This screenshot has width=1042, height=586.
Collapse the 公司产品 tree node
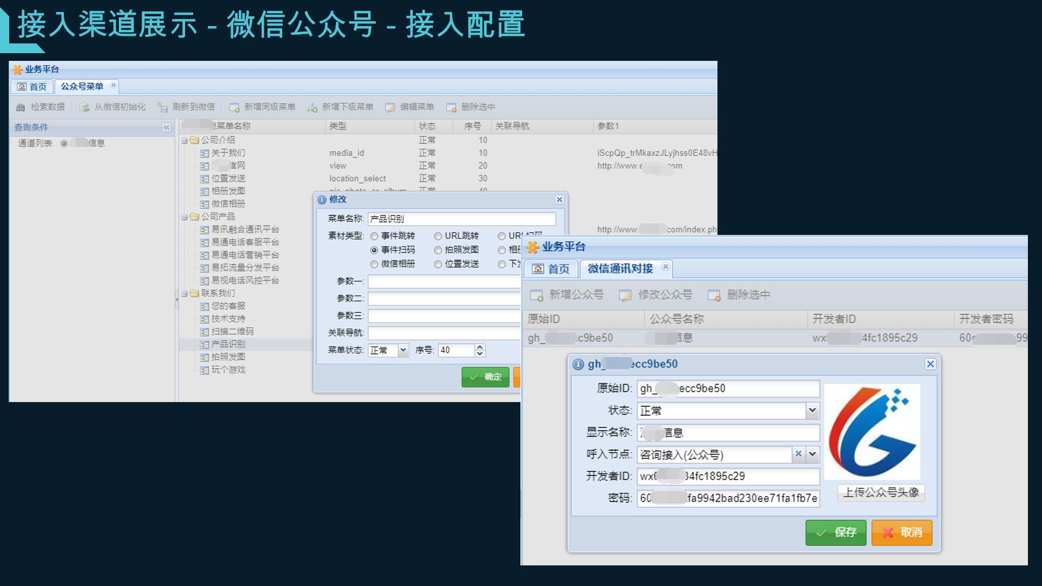tap(185, 217)
